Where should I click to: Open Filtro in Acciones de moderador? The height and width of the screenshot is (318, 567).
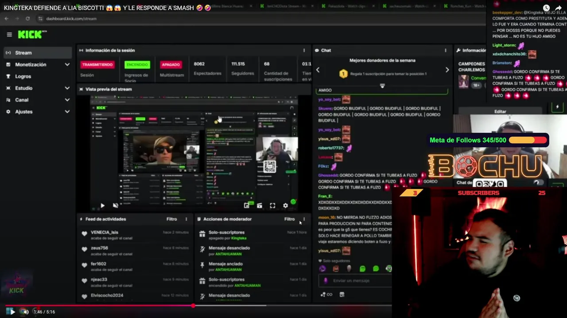tap(289, 219)
